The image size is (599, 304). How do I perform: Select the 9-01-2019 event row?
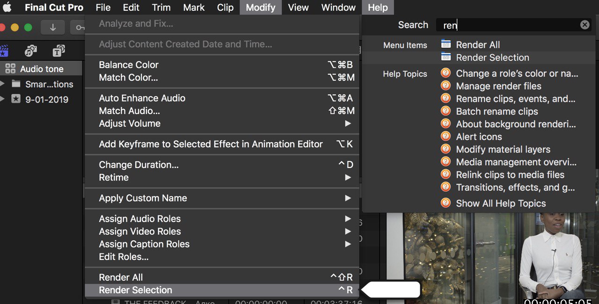coord(41,99)
